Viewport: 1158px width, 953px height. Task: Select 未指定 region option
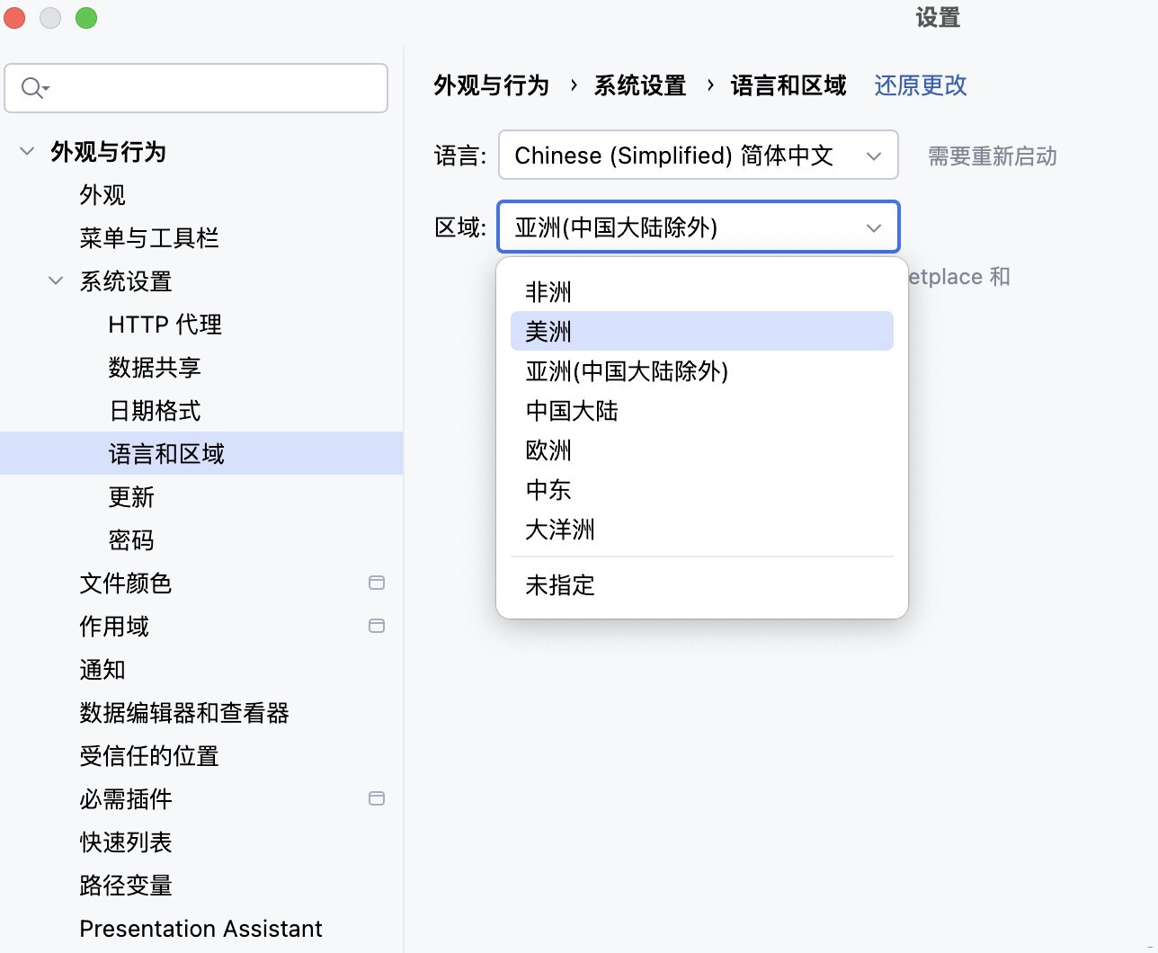[x=560, y=585]
